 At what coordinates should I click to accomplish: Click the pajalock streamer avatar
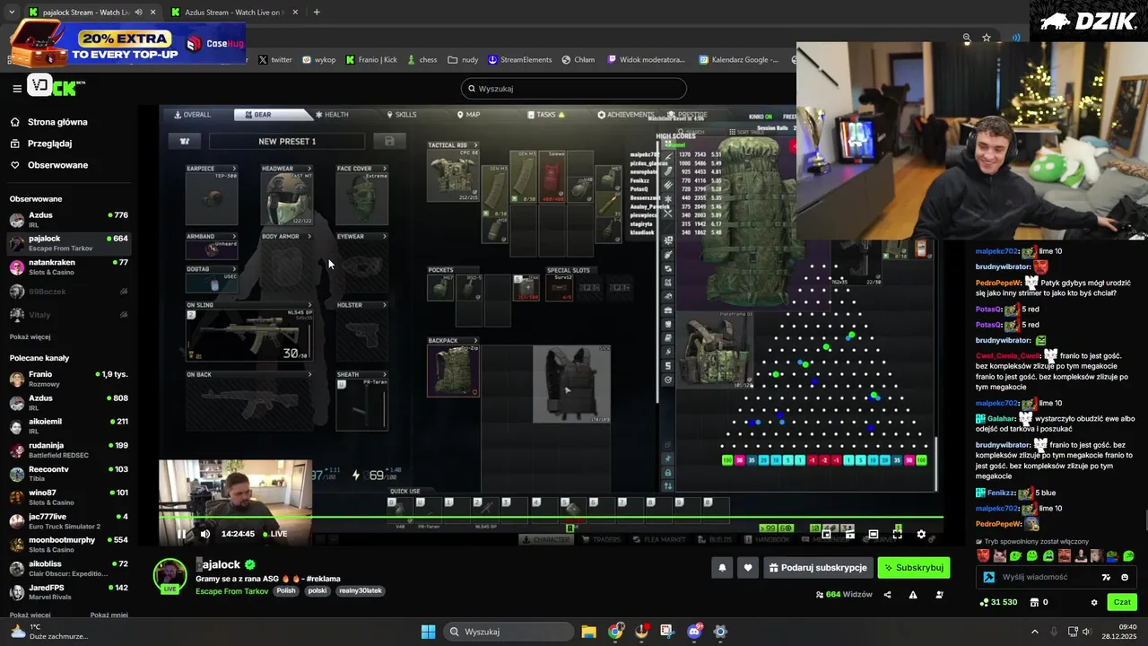170,575
